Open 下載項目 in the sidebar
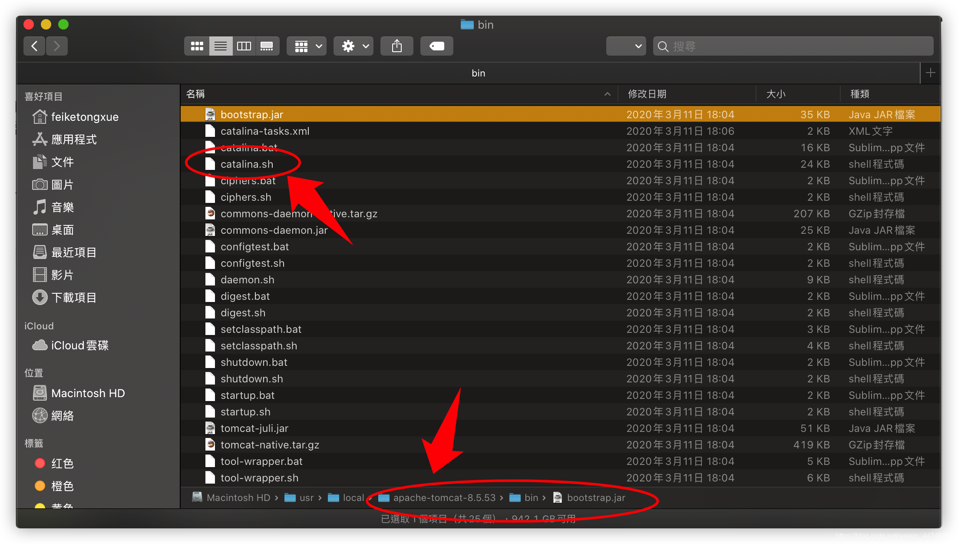Image resolution: width=958 pixels, height=544 pixels. pos(64,298)
